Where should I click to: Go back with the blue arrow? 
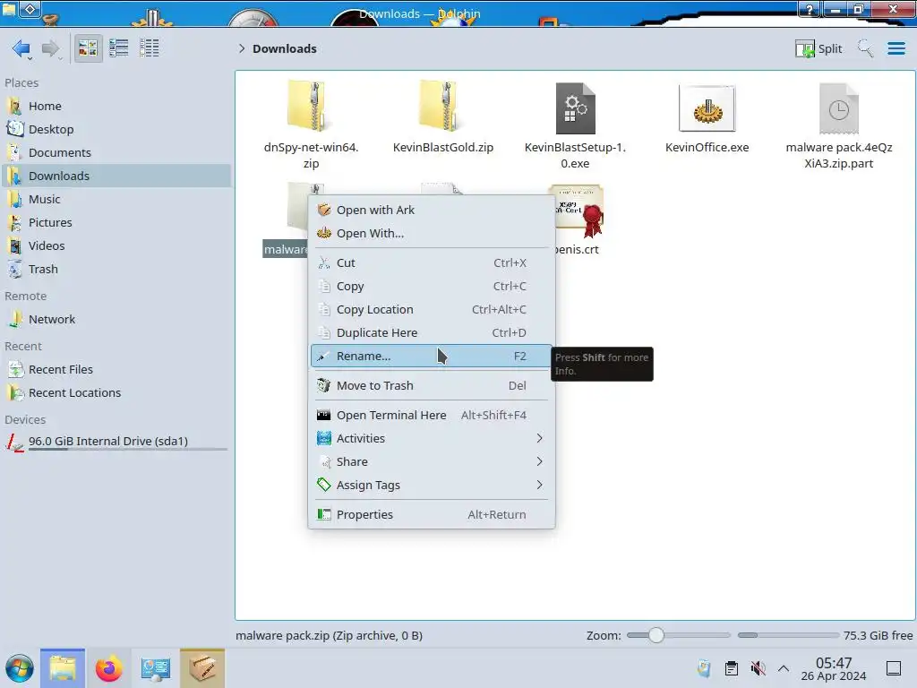[x=21, y=48]
